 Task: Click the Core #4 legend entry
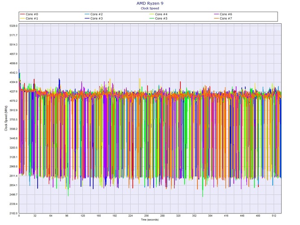(x=159, y=14)
